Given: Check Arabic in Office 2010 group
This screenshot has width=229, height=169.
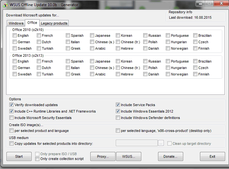Looking at the screenshot, I should tap(92, 48).
